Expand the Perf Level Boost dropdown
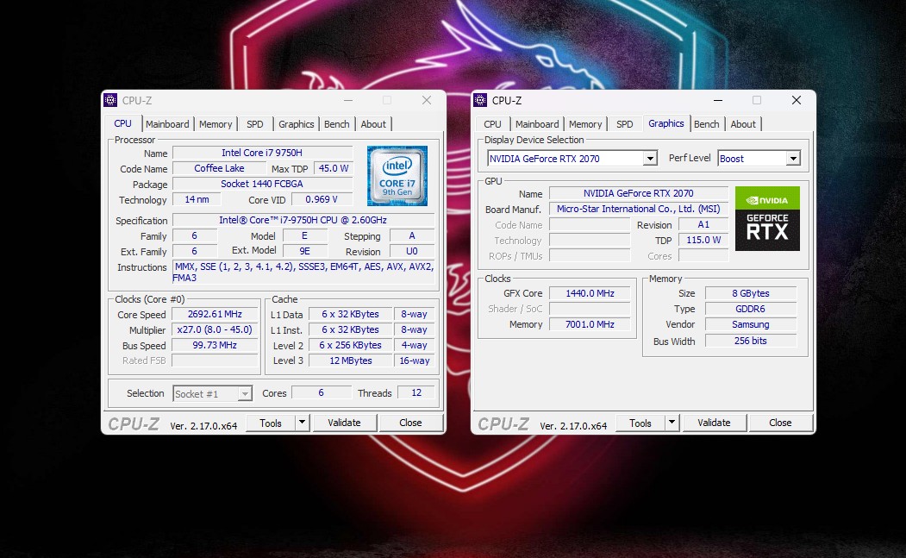The height and width of the screenshot is (558, 906). (792, 159)
